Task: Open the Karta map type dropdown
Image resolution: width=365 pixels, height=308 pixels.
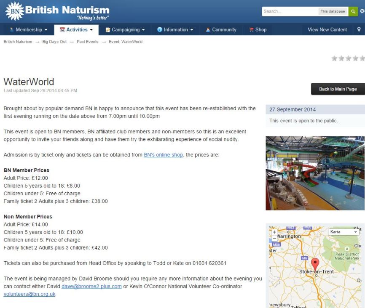Action: pos(344,232)
